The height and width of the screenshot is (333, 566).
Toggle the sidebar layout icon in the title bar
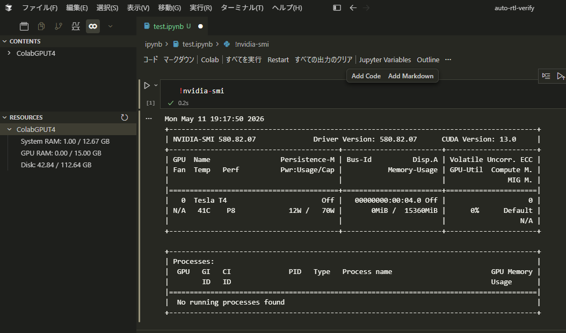coord(337,8)
